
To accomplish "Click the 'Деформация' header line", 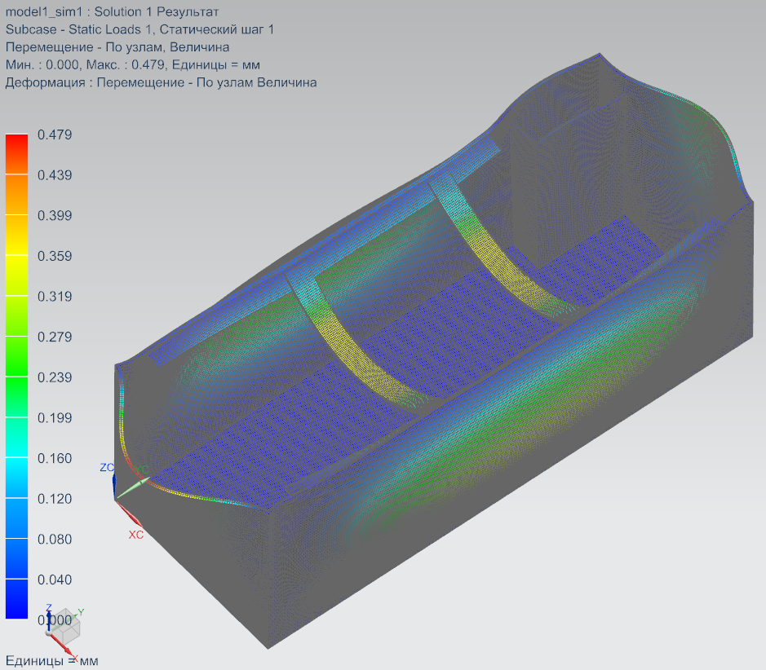I will coord(161,82).
